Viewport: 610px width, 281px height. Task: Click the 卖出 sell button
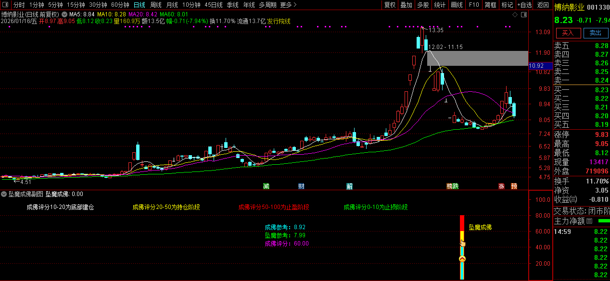596,33
